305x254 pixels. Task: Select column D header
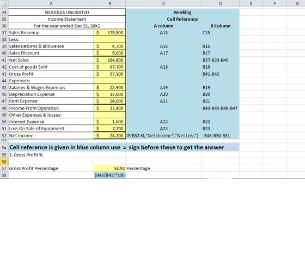coord(221,3)
